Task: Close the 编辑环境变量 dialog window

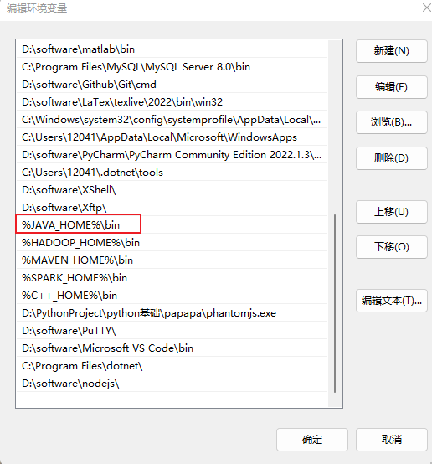Action: 426,8
